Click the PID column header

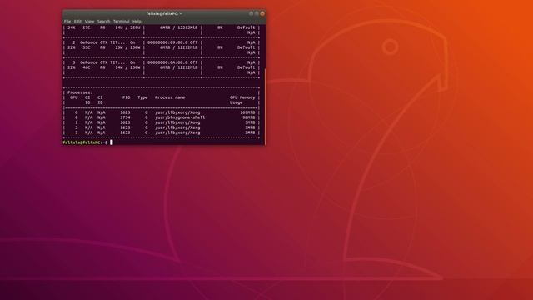pos(126,97)
